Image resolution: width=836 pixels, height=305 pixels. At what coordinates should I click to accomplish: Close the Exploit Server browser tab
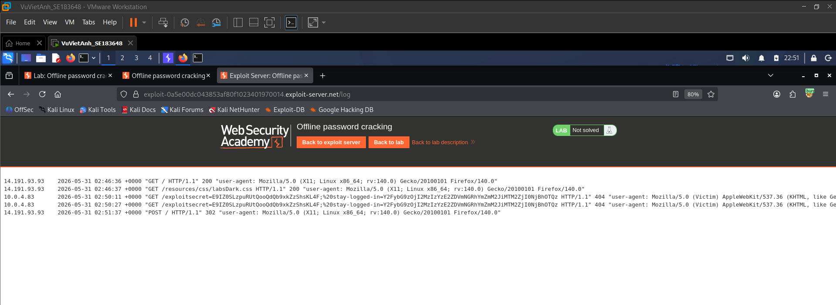pyautogui.click(x=306, y=75)
